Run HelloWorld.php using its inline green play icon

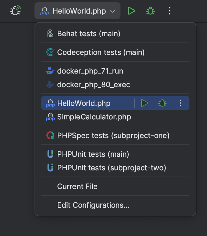pos(144,103)
